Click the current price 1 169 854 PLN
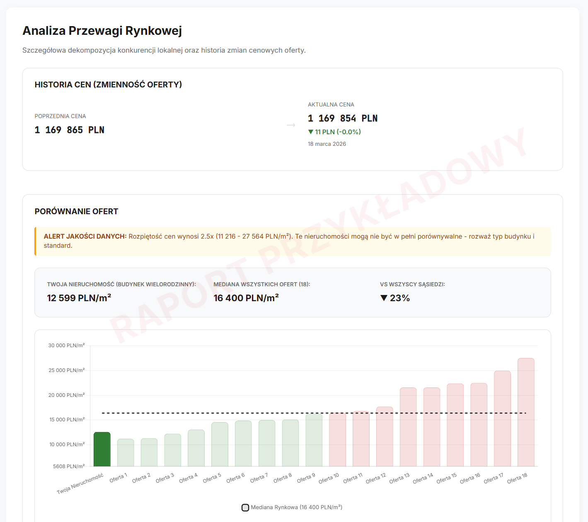The width and height of the screenshot is (588, 522). pos(343,118)
